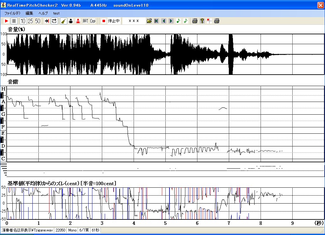Select the 25 second display range
Screen dimensions: 325x235
pos(30,21)
